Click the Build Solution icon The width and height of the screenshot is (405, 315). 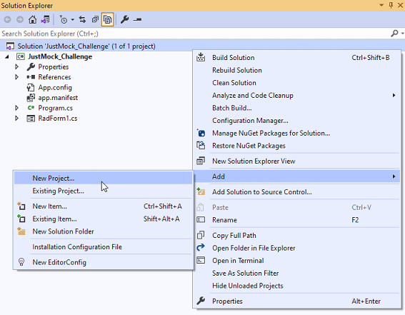pos(201,57)
